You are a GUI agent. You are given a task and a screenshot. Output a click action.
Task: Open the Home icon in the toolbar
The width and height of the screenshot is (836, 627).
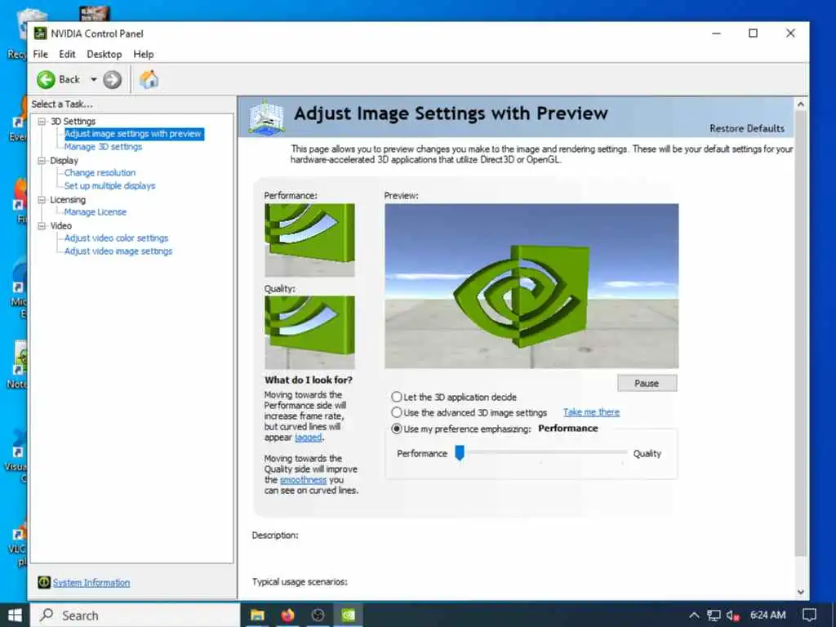(149, 79)
